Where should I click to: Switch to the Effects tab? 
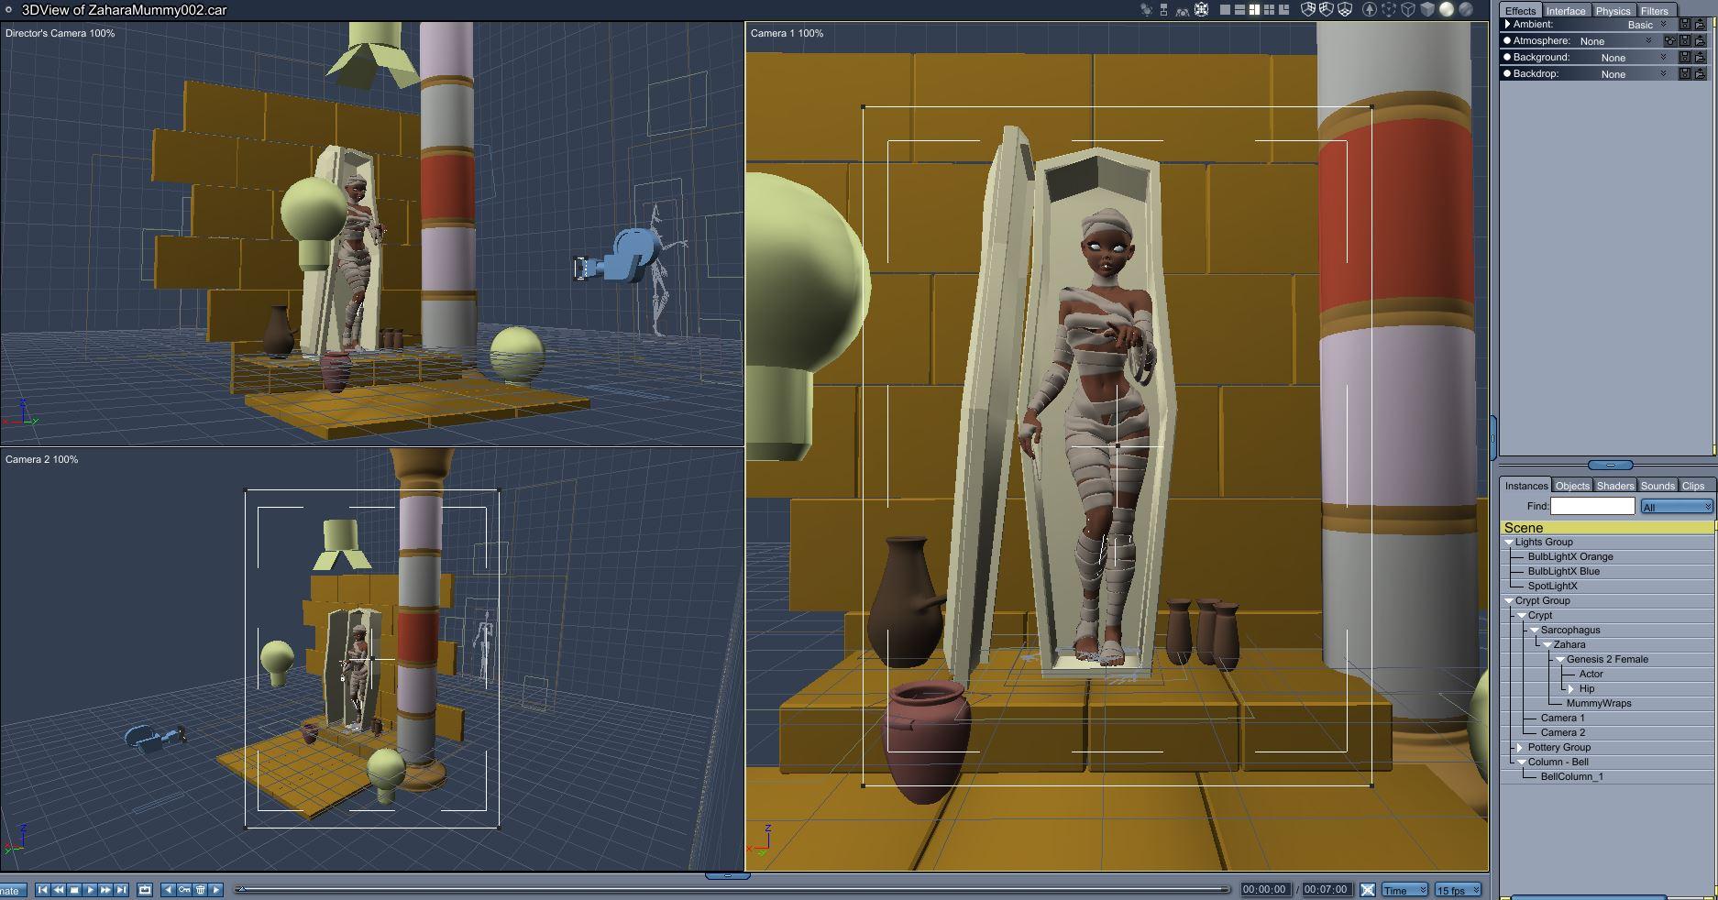point(1520,11)
